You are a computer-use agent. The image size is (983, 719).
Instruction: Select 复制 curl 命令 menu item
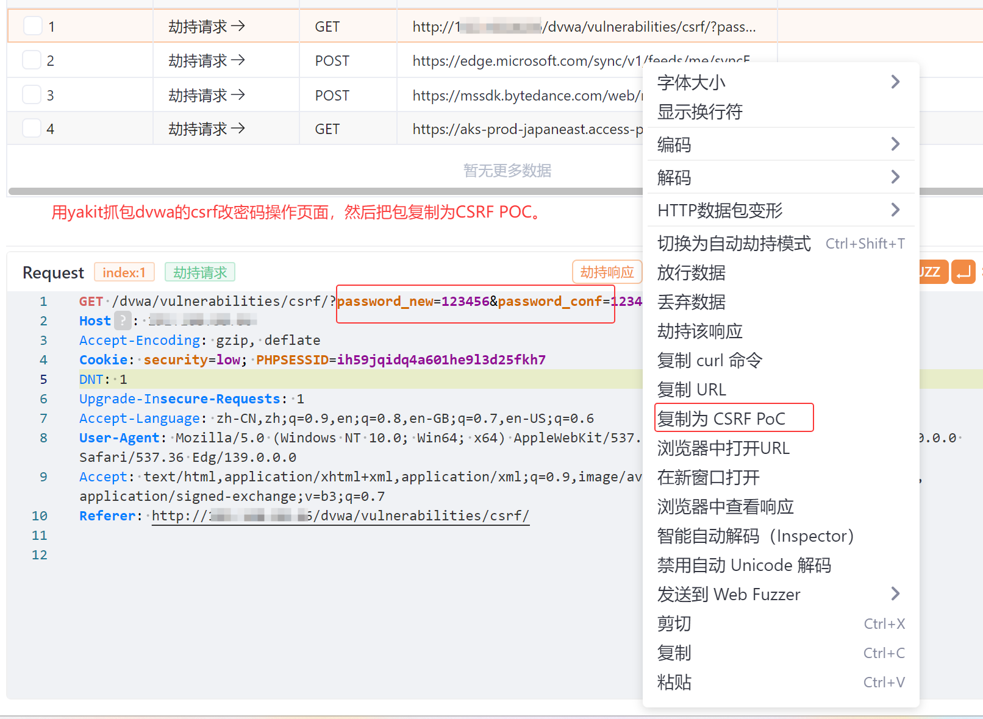tap(709, 360)
